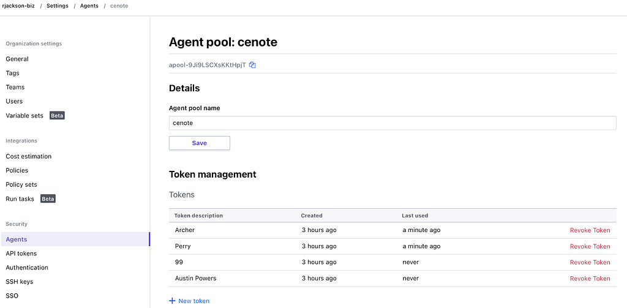Open SSH keys settings

[19, 282]
